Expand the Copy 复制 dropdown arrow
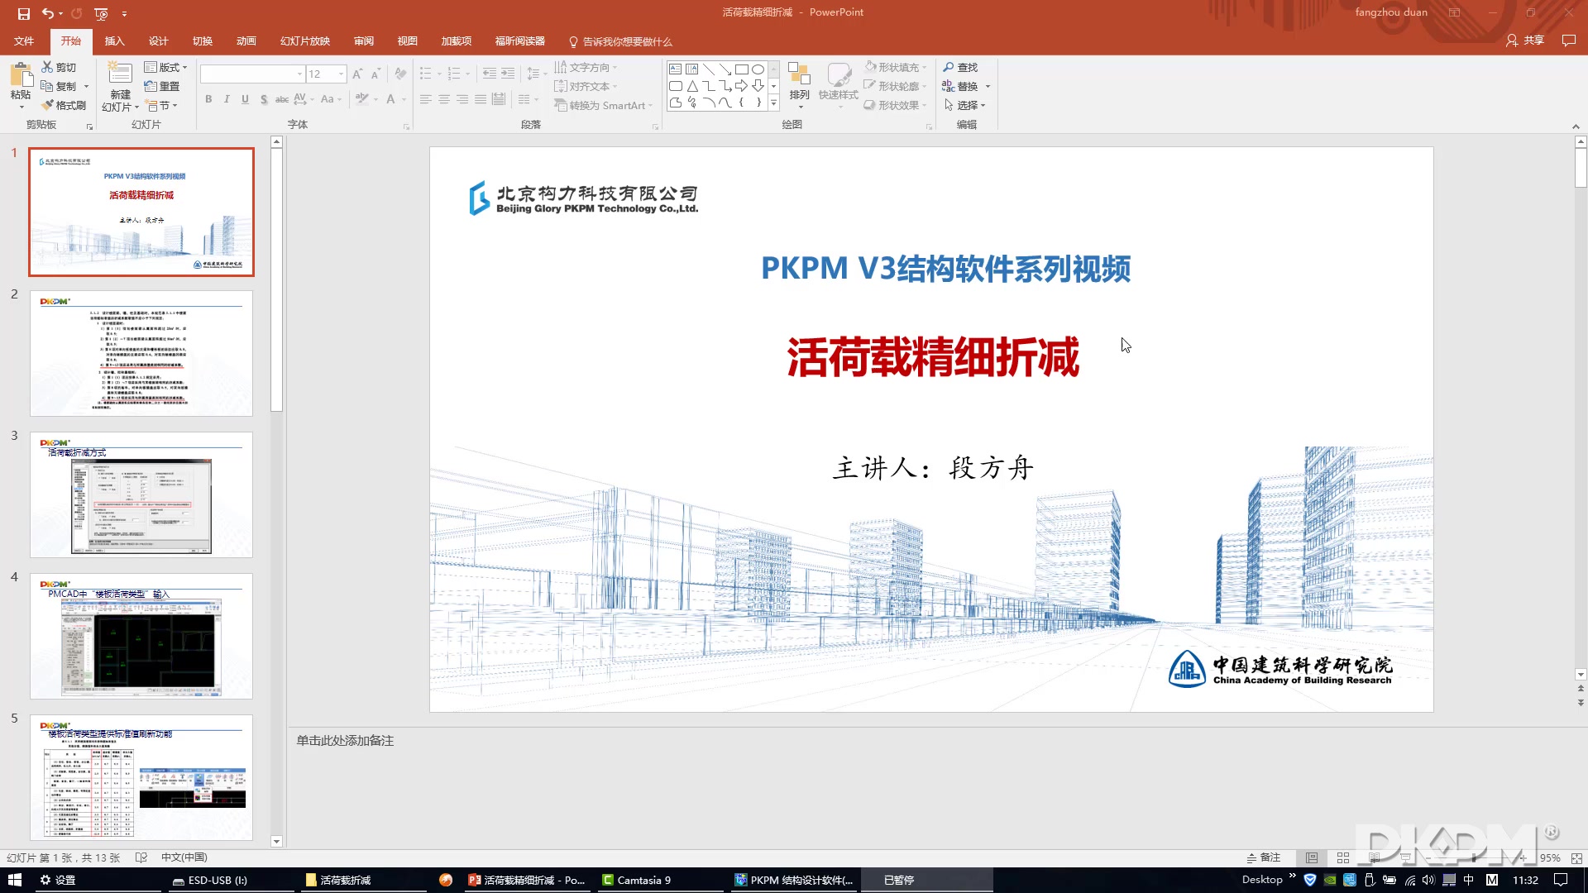This screenshot has width=1588, height=893. click(x=86, y=86)
